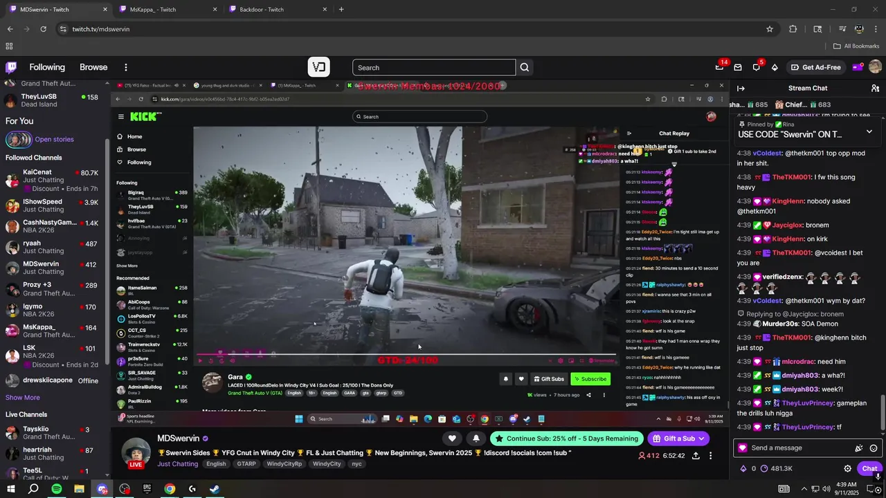The height and width of the screenshot is (498, 886).
Task: Click the Get Ad-Free button
Action: tap(816, 67)
